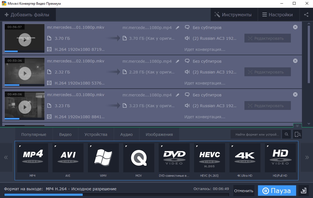Click the codec info 'H.264 1920x1080 5376...'

click(79, 83)
